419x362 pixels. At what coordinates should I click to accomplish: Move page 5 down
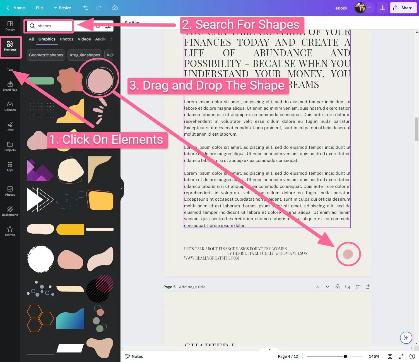328,287
